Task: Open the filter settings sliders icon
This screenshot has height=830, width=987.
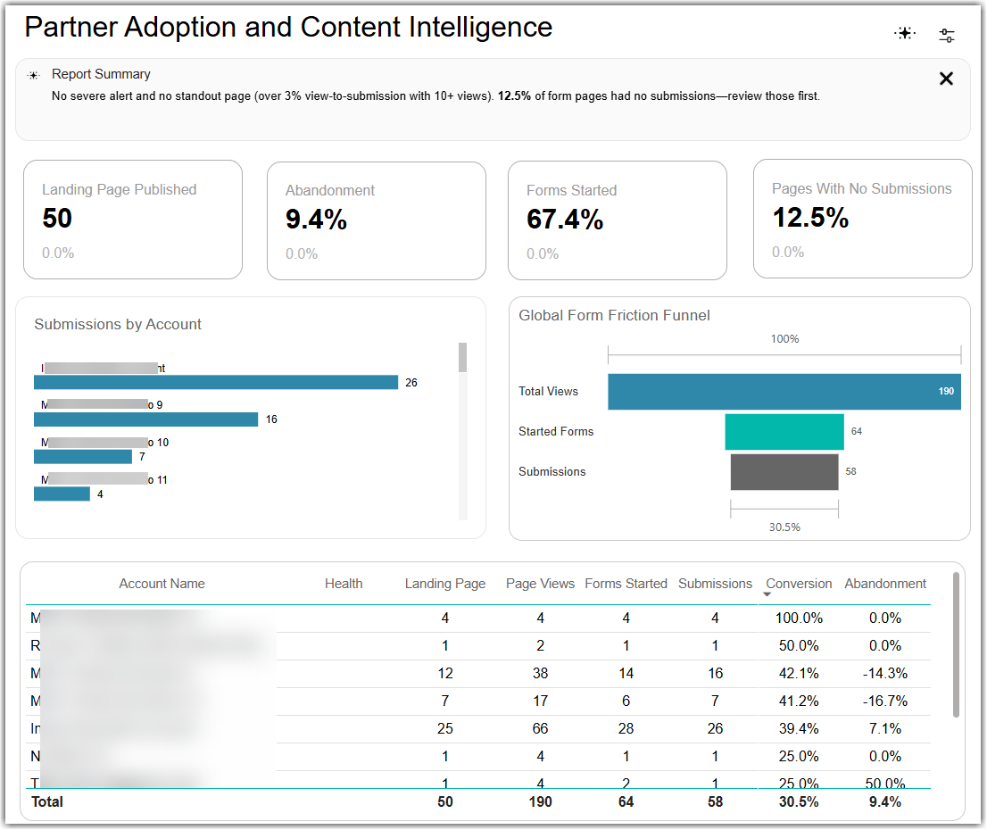Action: click(947, 36)
